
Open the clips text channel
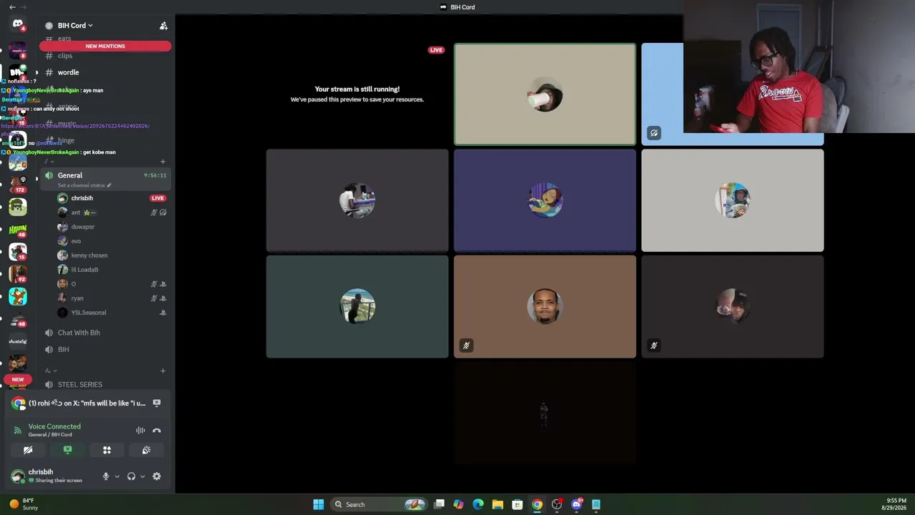[105, 56]
